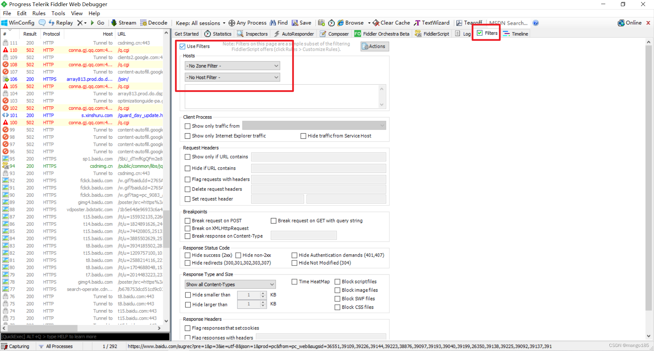Switch to the AutoResponder tab
Screen dimensions: 654x351
click(x=294, y=34)
